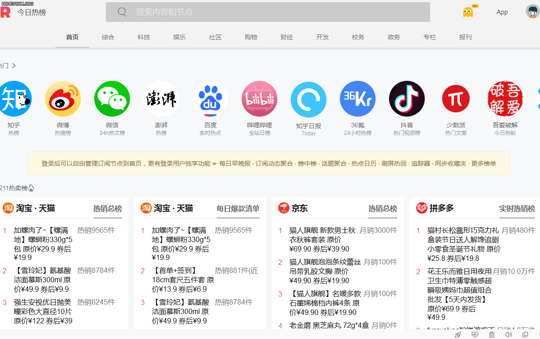
Task: Open the 实时热销榜 link on 拼多多 card
Action: [x=517, y=209]
